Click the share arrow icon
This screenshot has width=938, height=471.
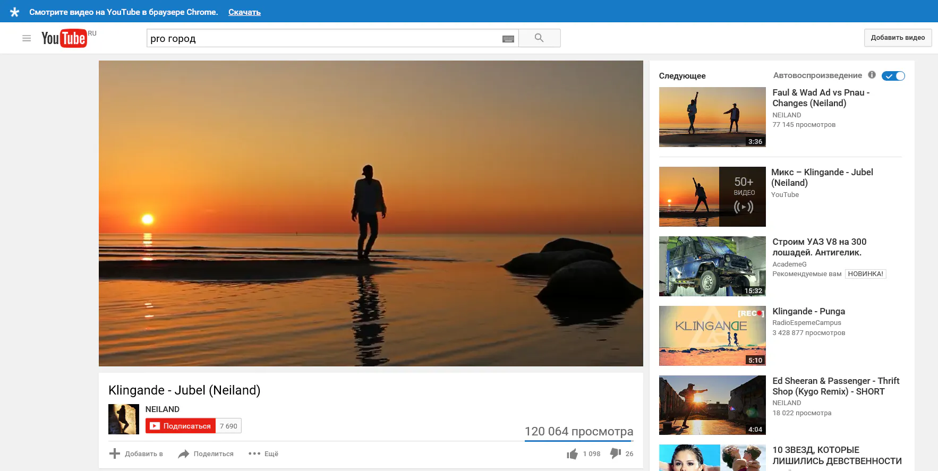coord(184,453)
